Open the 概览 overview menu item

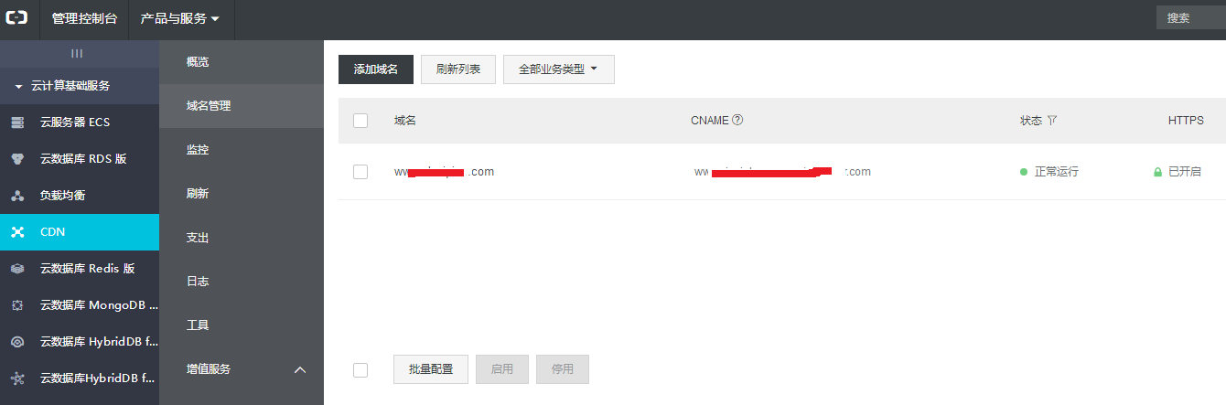[198, 62]
